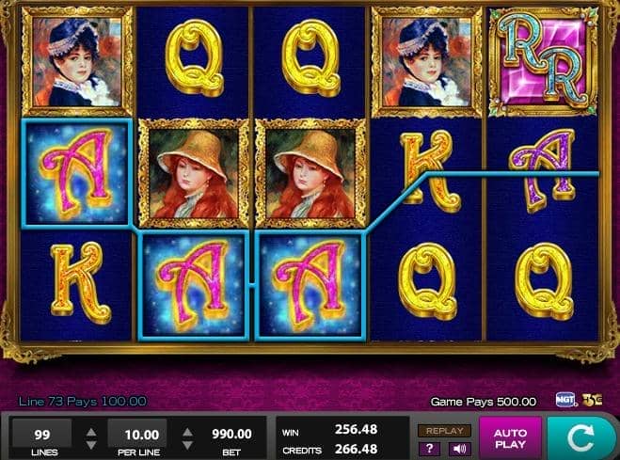Open the help question mark icon
Screen dimensions: 620x460
(x=429, y=449)
